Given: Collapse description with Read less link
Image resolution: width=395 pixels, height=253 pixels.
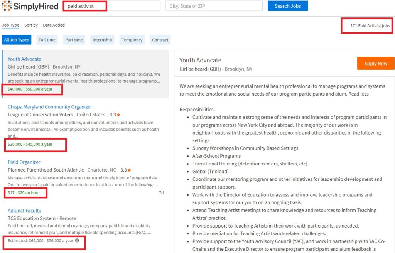Looking at the screenshot, I should [x=359, y=94].
